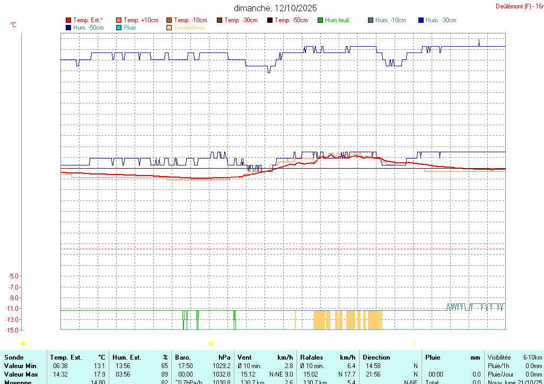
Task: Click the date title dimanche, 12/10/2025
Action: pyautogui.click(x=275, y=8)
